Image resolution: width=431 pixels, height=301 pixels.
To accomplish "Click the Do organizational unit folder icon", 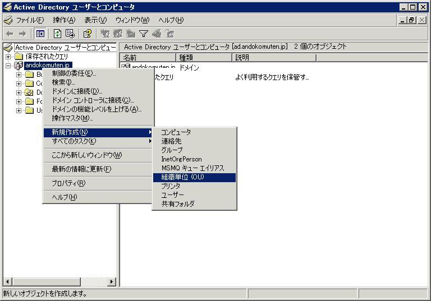I will pos(29,92).
